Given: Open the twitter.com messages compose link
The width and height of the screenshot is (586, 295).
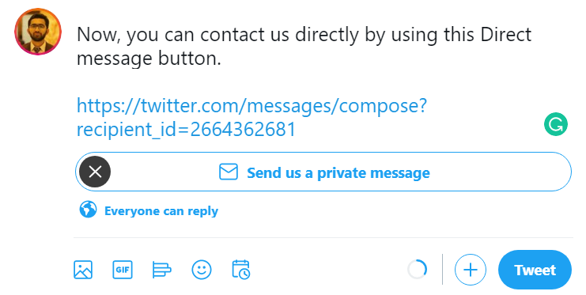Looking at the screenshot, I should pos(251,105).
